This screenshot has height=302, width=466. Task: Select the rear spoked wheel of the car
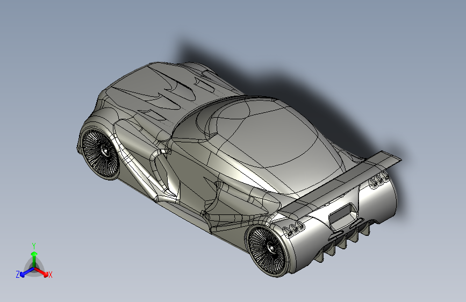[x=268, y=250]
